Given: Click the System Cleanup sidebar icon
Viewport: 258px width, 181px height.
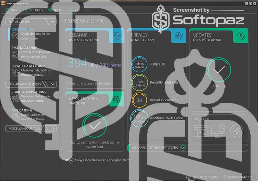Looking at the screenshot, I should (15, 54).
